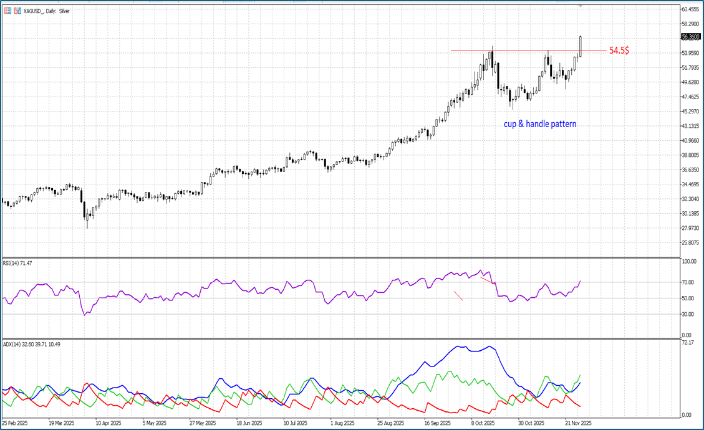Select the 45.2970 price scale label

click(x=690, y=112)
